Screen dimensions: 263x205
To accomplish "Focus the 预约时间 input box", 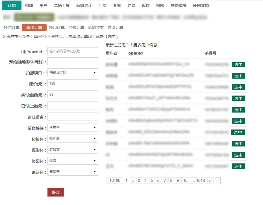I will [73, 61].
